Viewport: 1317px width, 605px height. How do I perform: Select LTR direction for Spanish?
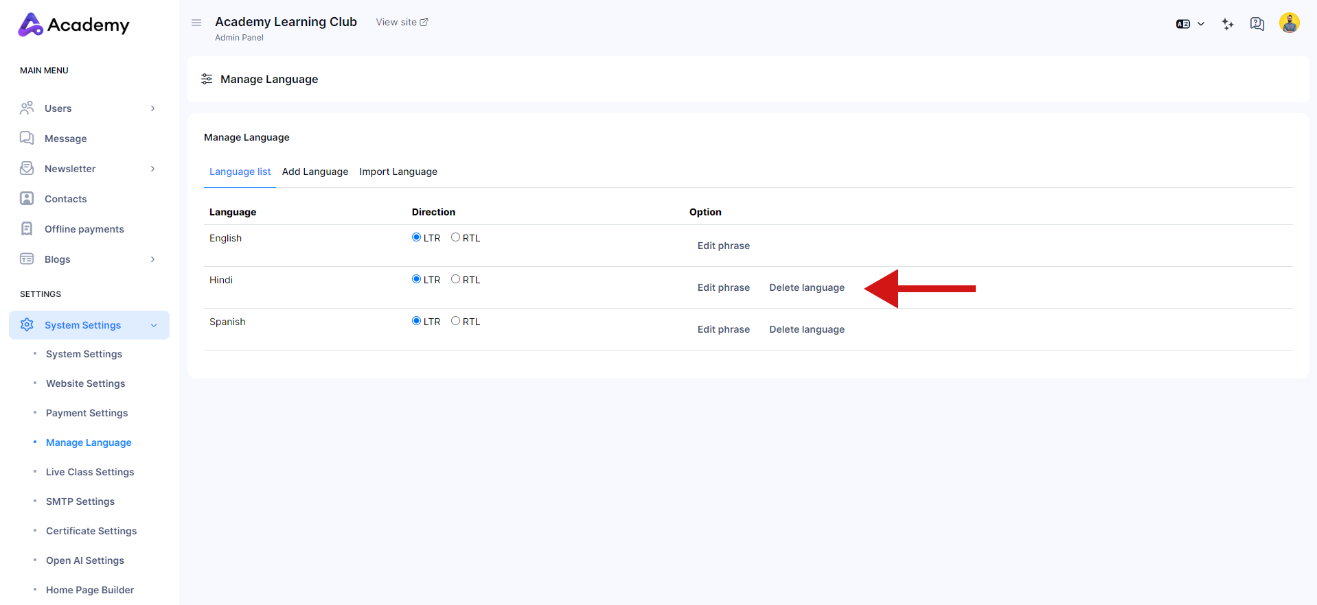[416, 321]
